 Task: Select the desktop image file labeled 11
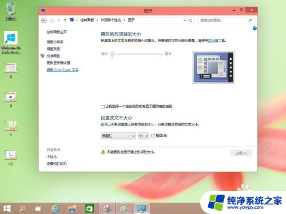click(x=11, y=157)
